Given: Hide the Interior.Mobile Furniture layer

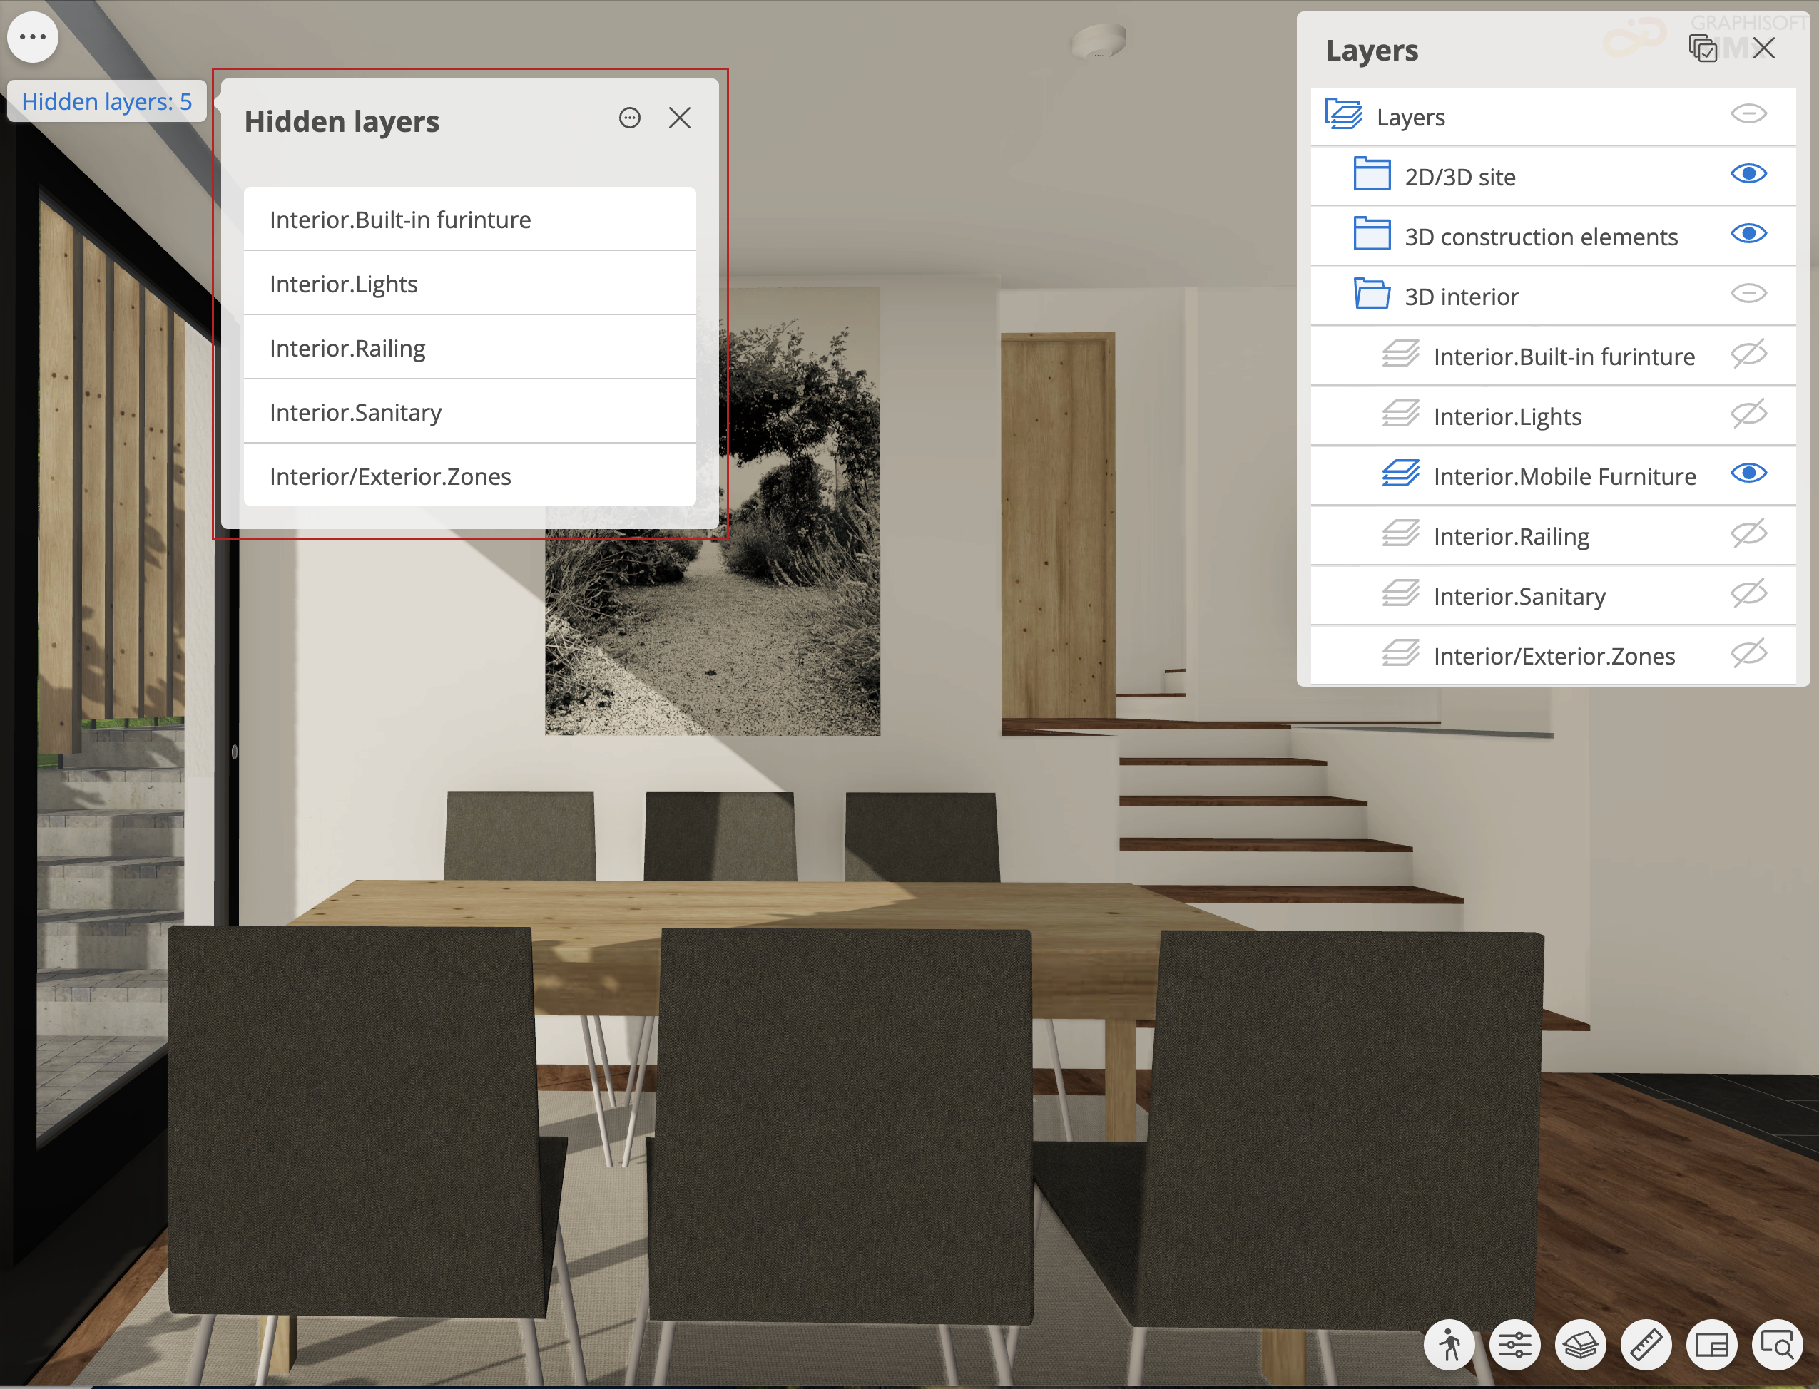Looking at the screenshot, I should [x=1748, y=473].
